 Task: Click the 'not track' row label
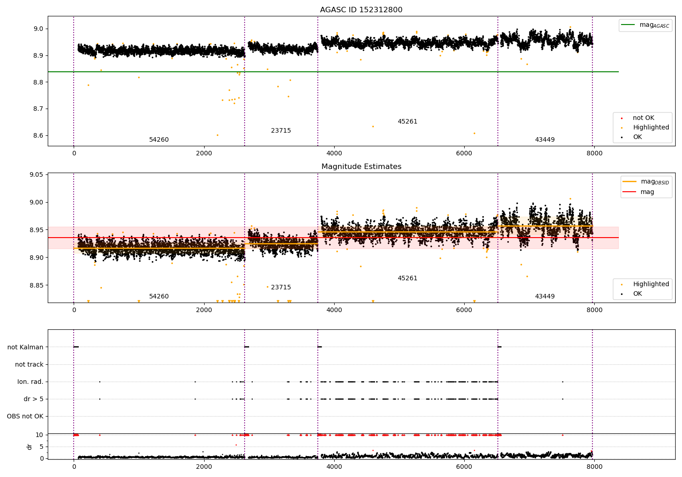29,364
